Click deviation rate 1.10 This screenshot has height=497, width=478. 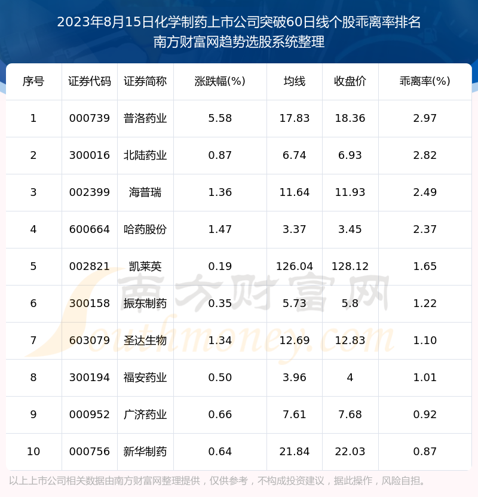(x=425, y=340)
